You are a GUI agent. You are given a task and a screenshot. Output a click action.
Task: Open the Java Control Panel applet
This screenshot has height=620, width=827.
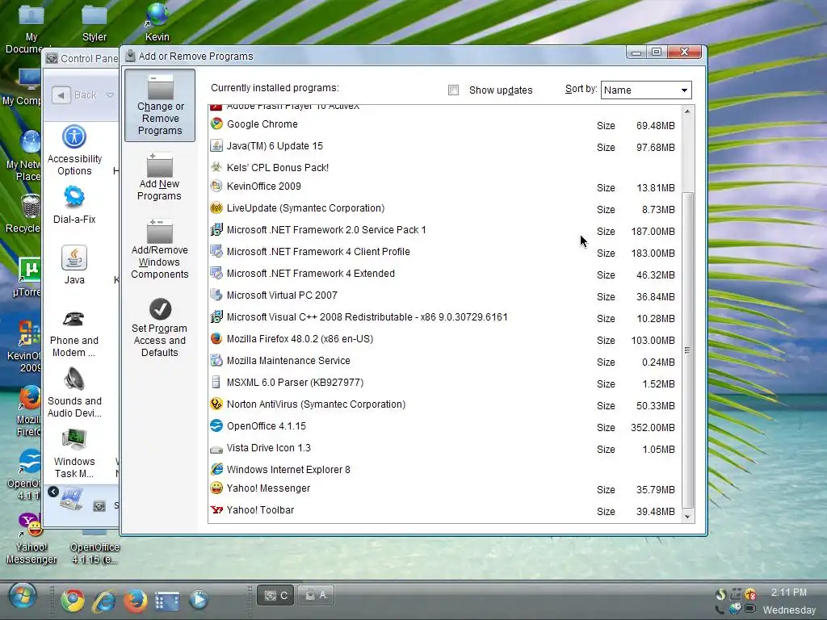coord(74,265)
